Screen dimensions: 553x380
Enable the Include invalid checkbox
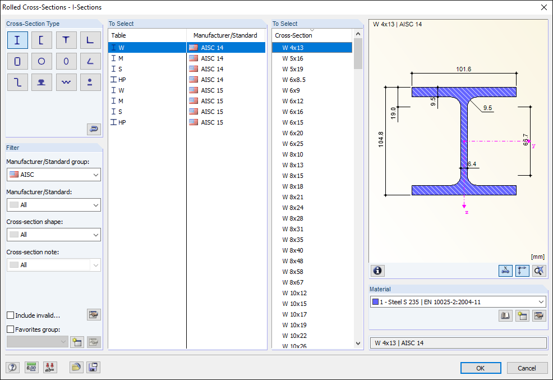11,315
